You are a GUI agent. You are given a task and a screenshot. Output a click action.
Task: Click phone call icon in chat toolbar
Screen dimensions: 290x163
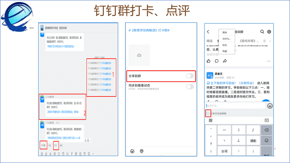[76, 154]
